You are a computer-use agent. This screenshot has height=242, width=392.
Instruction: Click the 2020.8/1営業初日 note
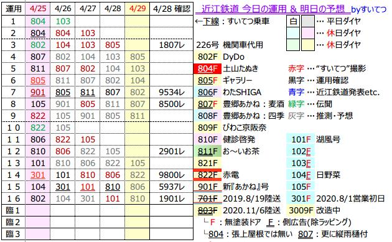[x=350, y=198]
